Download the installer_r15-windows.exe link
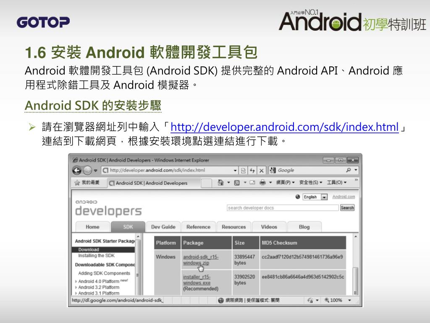This screenshot has height=323, width=430. pos(197,280)
